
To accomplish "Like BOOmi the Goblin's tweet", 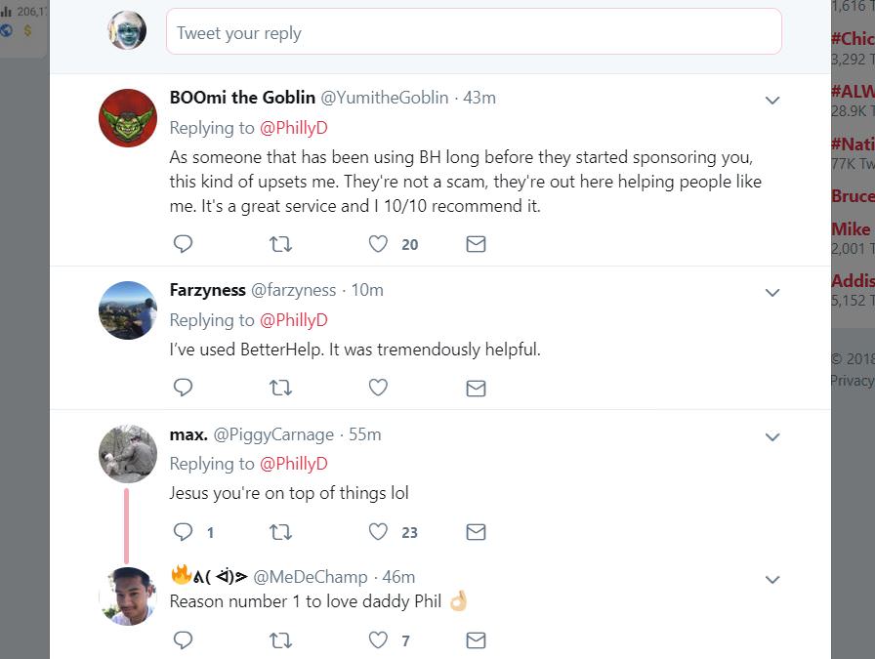I will pos(378,244).
